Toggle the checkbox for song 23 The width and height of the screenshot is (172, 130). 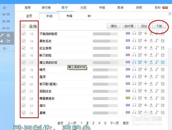click(x=23, y=106)
